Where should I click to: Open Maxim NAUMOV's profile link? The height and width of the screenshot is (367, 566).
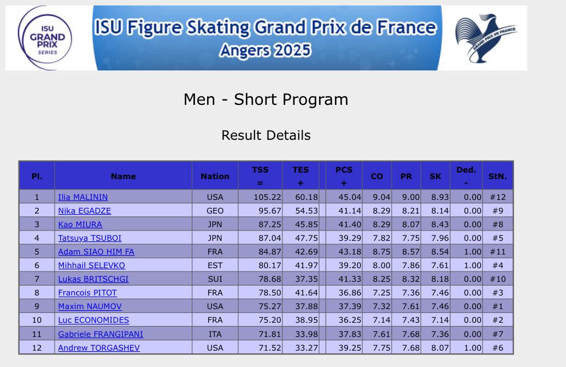(90, 306)
